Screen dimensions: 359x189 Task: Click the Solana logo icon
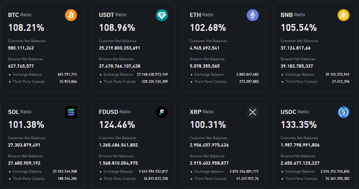tap(71, 112)
